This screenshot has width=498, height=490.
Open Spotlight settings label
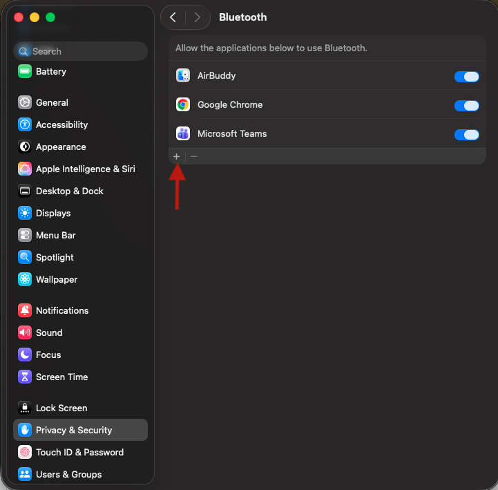click(55, 257)
